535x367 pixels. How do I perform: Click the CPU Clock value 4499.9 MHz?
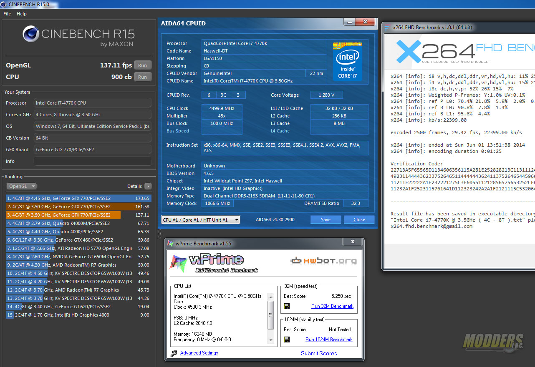pyautogui.click(x=222, y=108)
